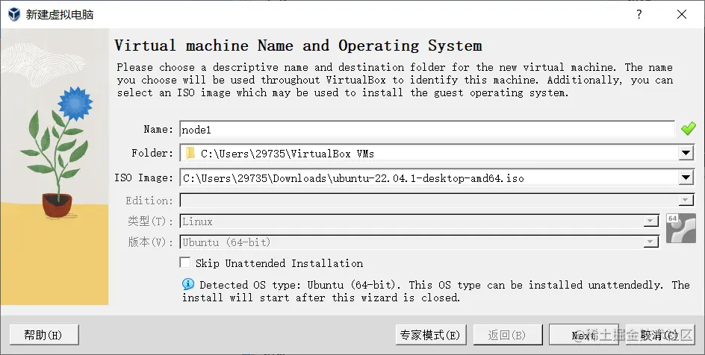Click the question mark help icon
This screenshot has width=705, height=355.
coord(639,14)
